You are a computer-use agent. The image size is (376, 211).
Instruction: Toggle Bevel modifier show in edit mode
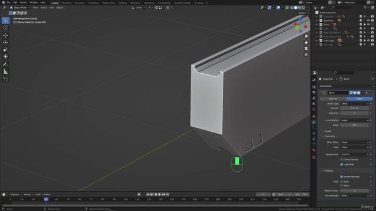coord(351,93)
